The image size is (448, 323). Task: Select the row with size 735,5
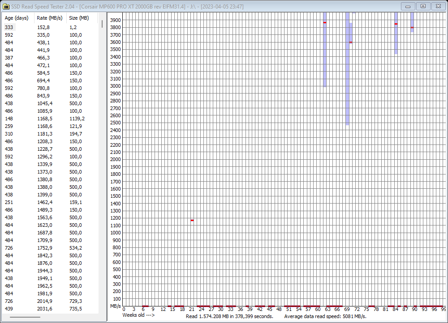click(x=50, y=309)
